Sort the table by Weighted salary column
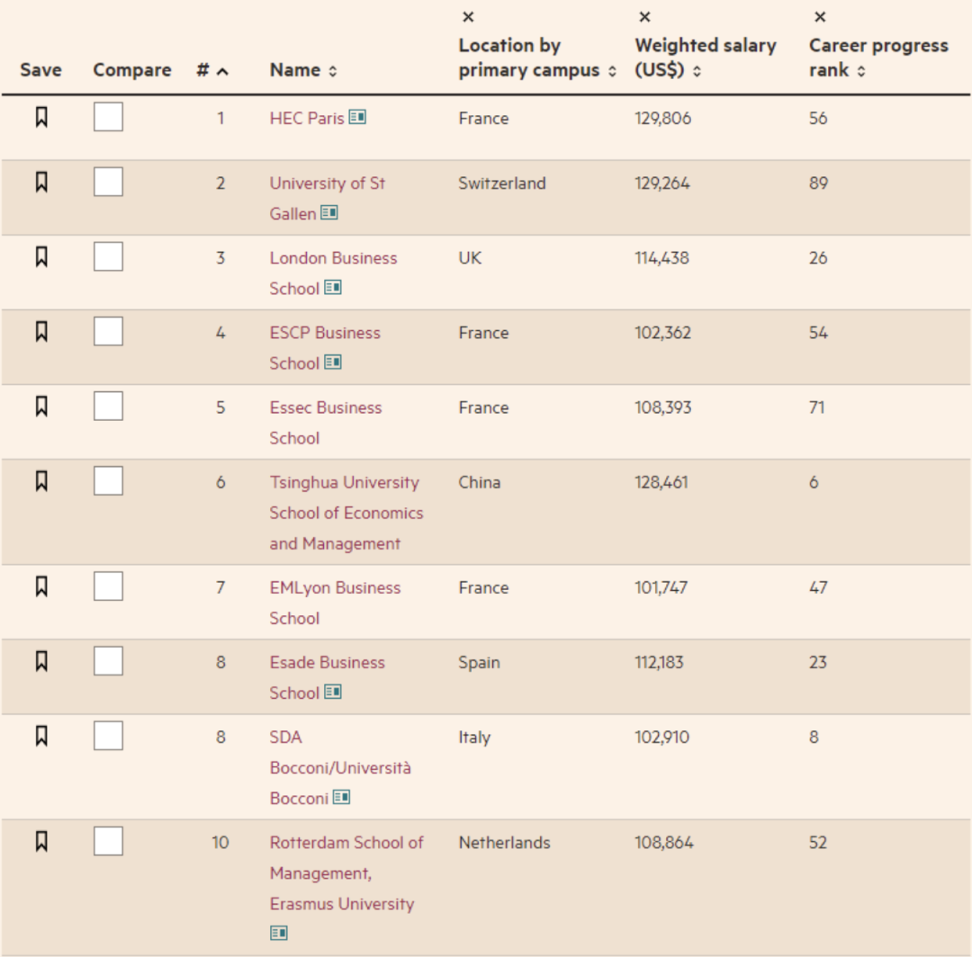 [697, 72]
